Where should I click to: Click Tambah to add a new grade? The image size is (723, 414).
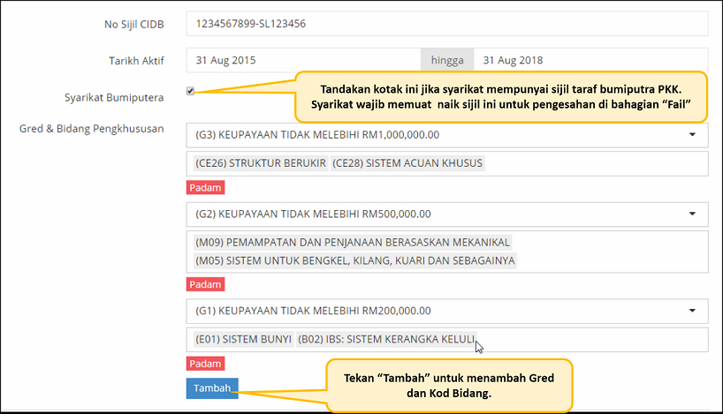click(212, 388)
